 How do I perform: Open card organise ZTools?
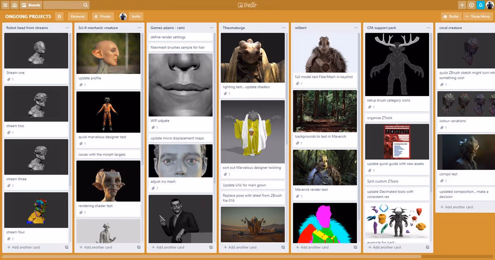(x=397, y=118)
